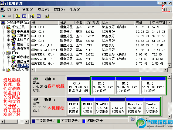Select the WINXP2 (D:) row in volume list

point(99,64)
